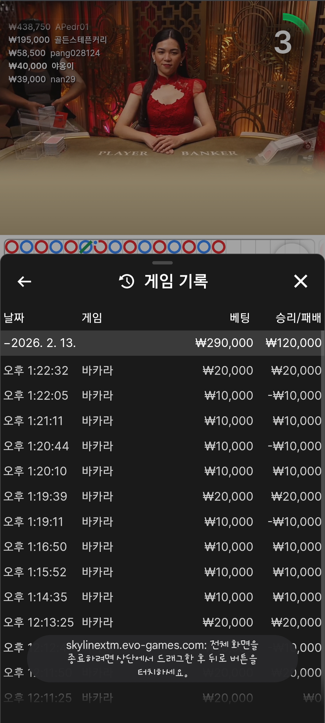The width and height of the screenshot is (325, 723).
Task: Tap the countdown timer showing 3
Action: (283, 42)
